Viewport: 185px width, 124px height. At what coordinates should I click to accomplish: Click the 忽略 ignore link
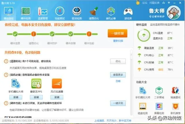(118, 81)
